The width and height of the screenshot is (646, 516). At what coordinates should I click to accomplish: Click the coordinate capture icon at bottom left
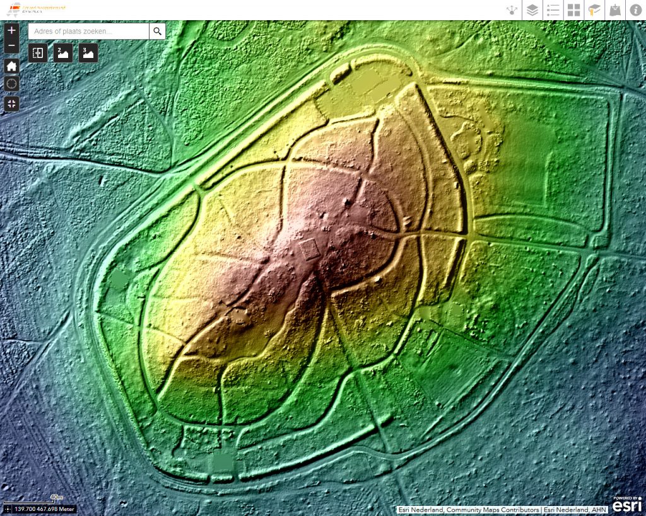[x=7, y=508]
